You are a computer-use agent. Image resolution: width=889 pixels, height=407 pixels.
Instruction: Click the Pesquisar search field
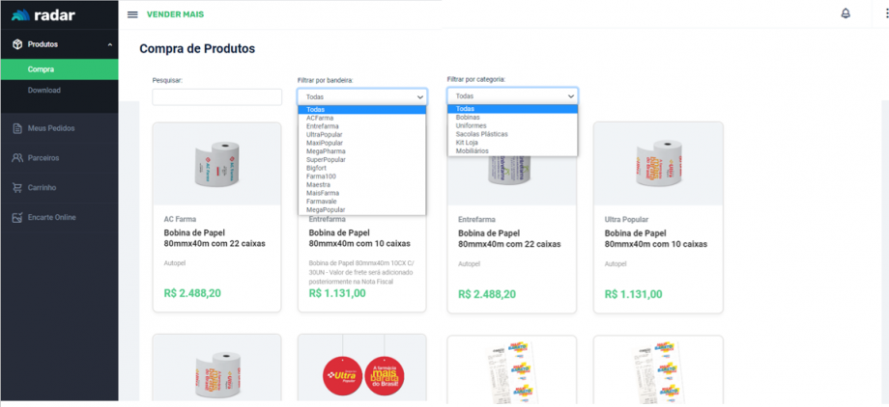click(216, 96)
